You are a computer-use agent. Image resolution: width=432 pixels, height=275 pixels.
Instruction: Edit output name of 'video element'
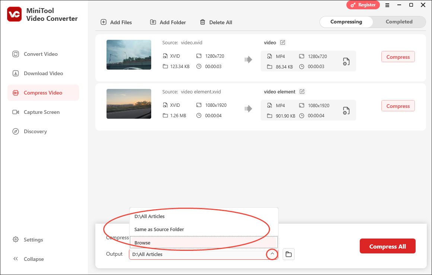click(x=302, y=92)
